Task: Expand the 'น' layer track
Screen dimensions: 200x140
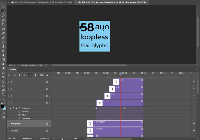Action: (x=9, y=89)
